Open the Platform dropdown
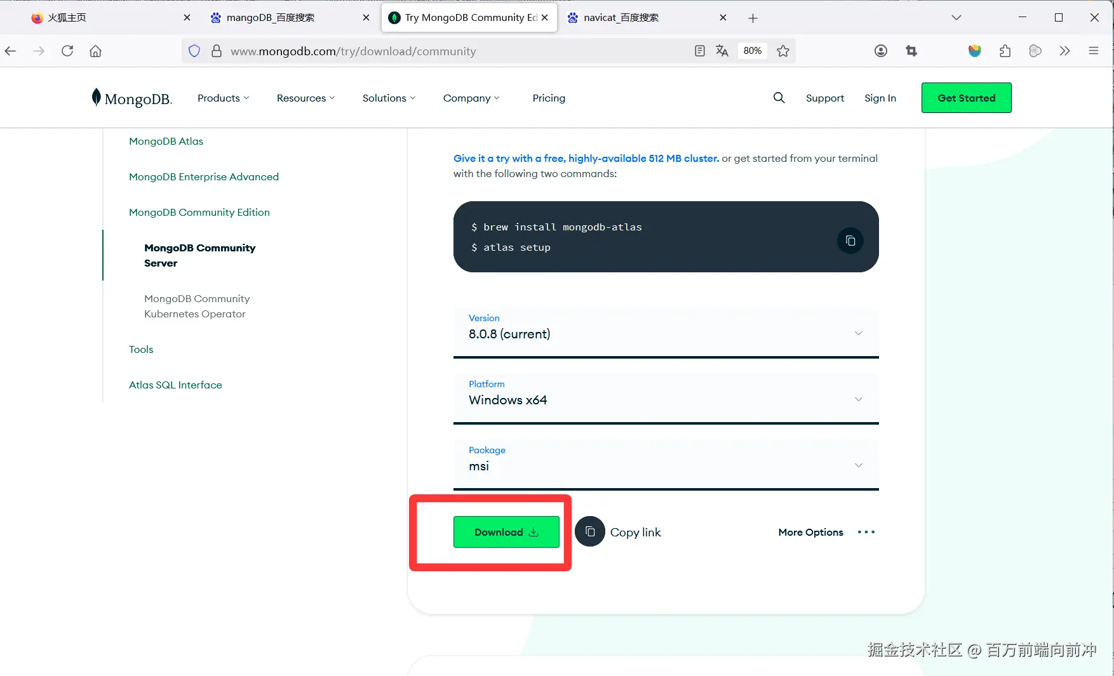Screen dimensions: 1114x676 (666, 399)
